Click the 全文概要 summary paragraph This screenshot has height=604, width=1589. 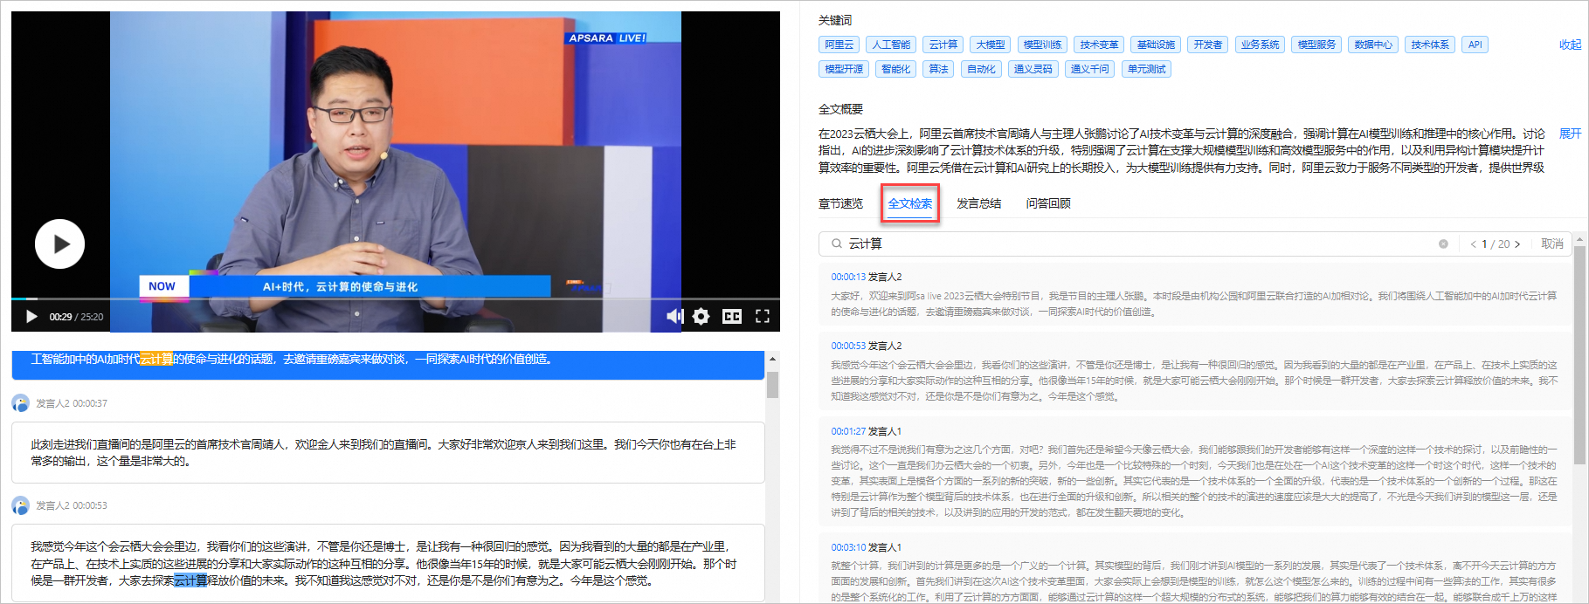[x=1181, y=150]
